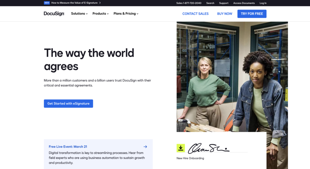Click the chevron after E-Signature banner text

click(x=100, y=3)
